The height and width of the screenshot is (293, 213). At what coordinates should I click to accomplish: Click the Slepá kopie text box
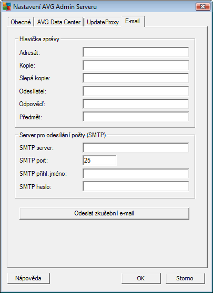click(x=136, y=78)
